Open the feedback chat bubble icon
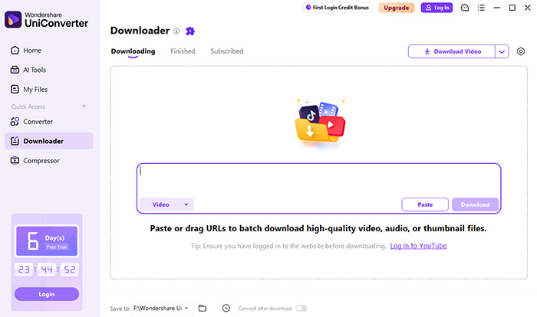Screen dimensions: 537x317 pyautogui.click(x=464, y=8)
